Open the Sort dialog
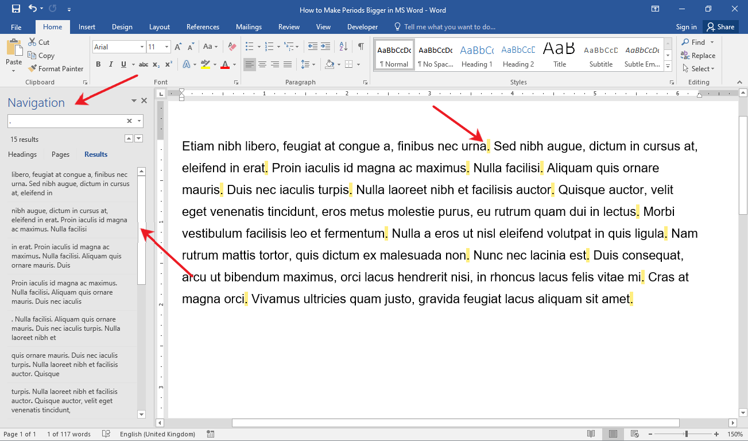 343,46
